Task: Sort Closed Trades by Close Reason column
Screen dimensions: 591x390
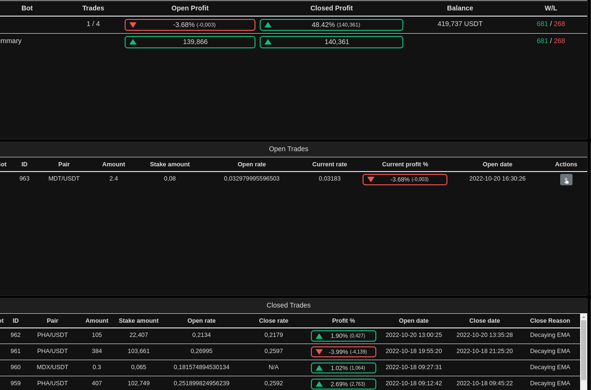Action: click(550, 321)
